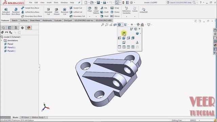Choose the Left view orientation

pos(119,38)
